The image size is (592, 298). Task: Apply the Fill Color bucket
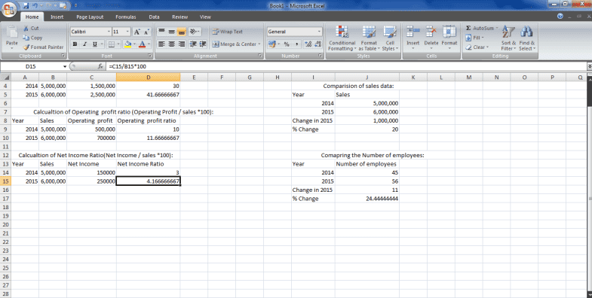[x=127, y=44]
